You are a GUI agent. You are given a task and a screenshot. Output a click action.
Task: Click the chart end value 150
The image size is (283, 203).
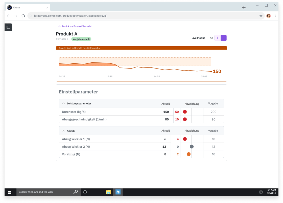217,72
